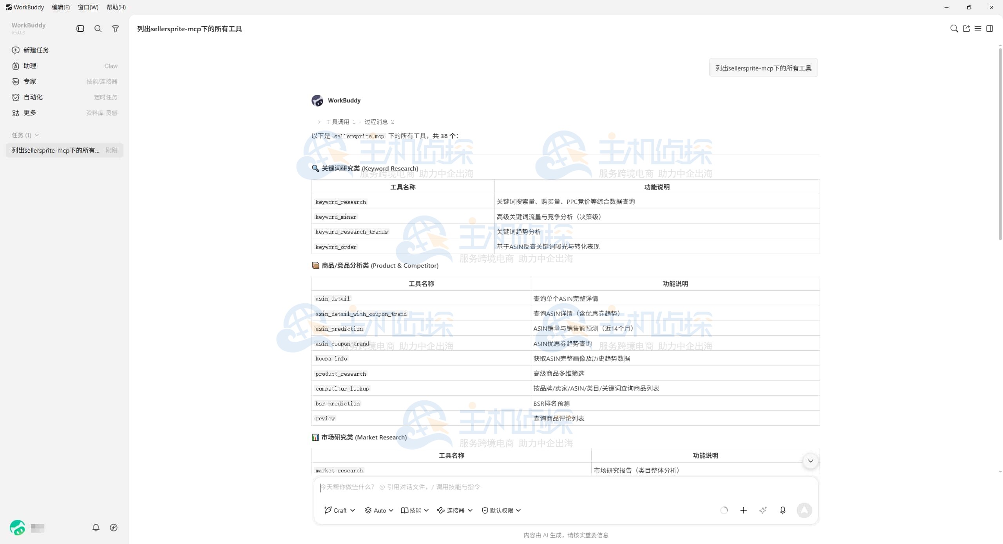1003x544 pixels.
Task: Select task 列出sellersprite-mcp下的所有… in sidebar
Action: [65, 150]
